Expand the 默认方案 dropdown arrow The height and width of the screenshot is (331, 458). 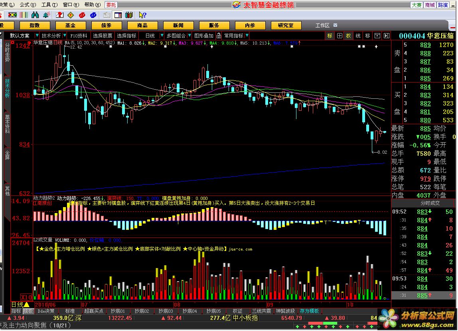coord(37,35)
